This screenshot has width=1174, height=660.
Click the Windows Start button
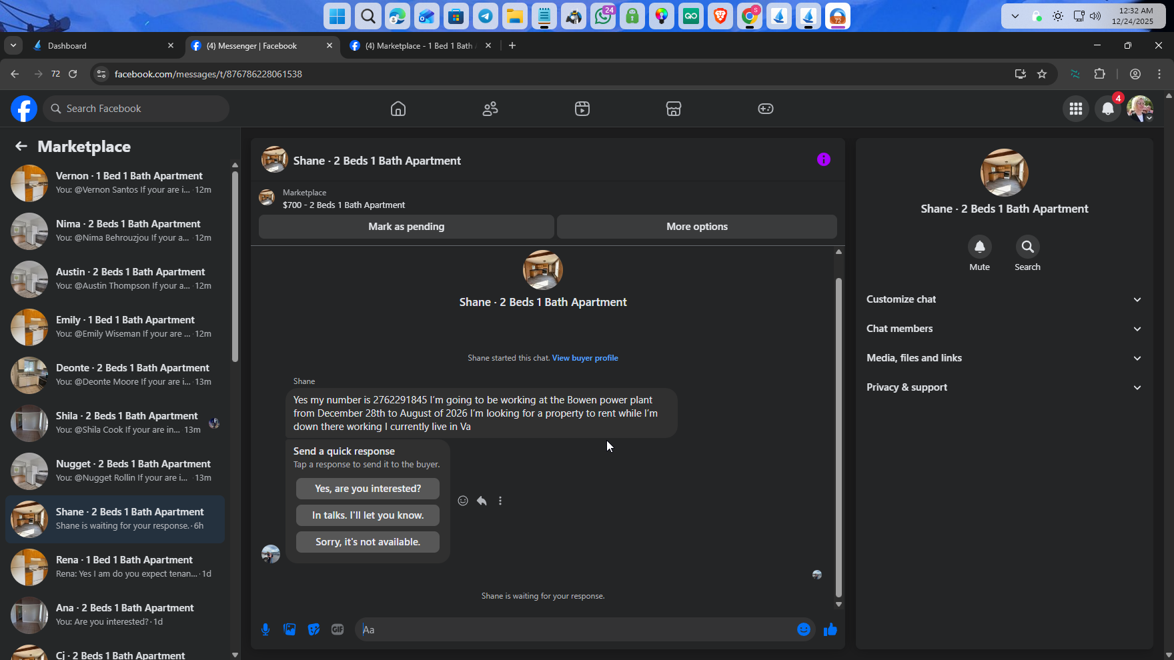click(x=338, y=16)
